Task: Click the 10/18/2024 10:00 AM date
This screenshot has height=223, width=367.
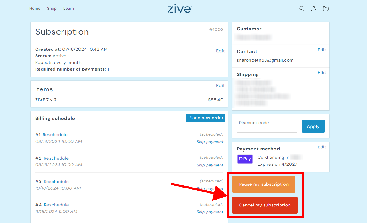Action: click(x=58, y=188)
